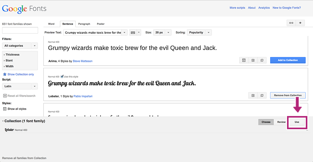Click the Lobster Normal 400 collection entry
This screenshot has height=162, width=313.
click(x=16, y=130)
